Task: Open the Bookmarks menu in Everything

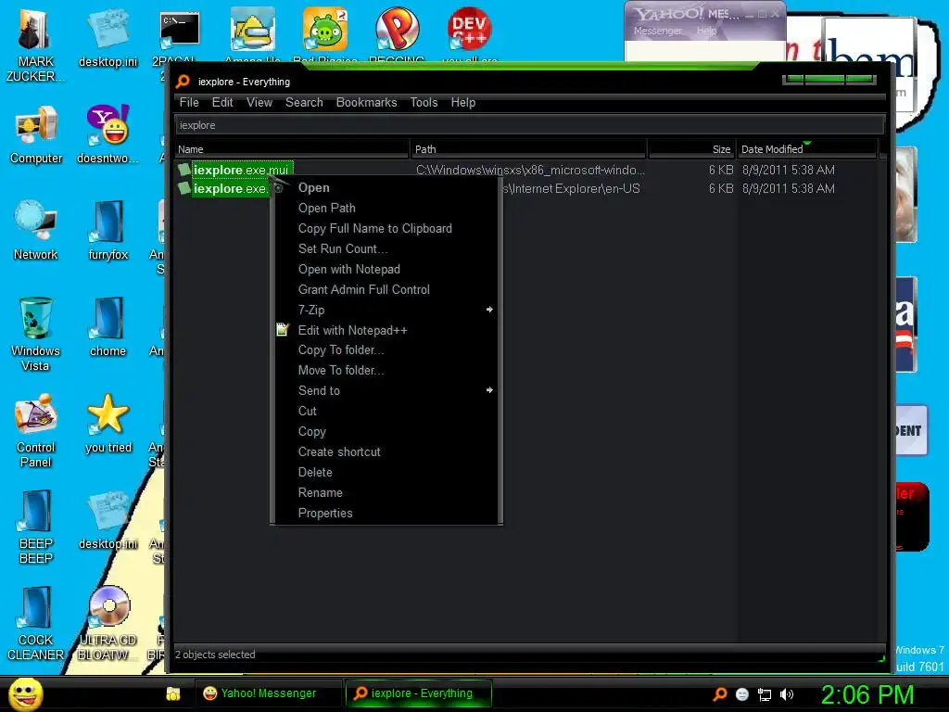Action: pyautogui.click(x=366, y=102)
